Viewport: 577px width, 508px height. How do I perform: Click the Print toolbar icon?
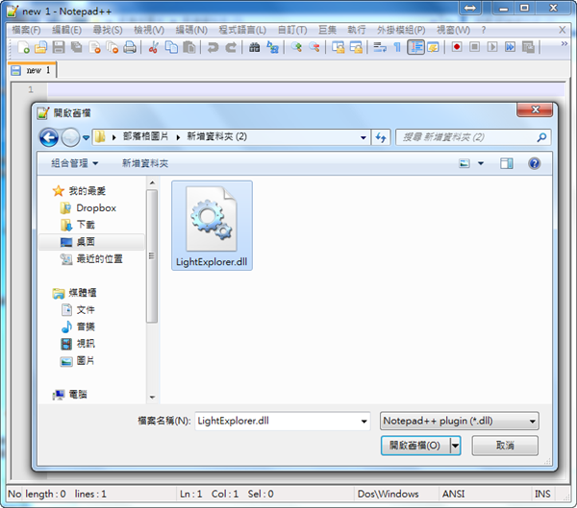point(130,47)
